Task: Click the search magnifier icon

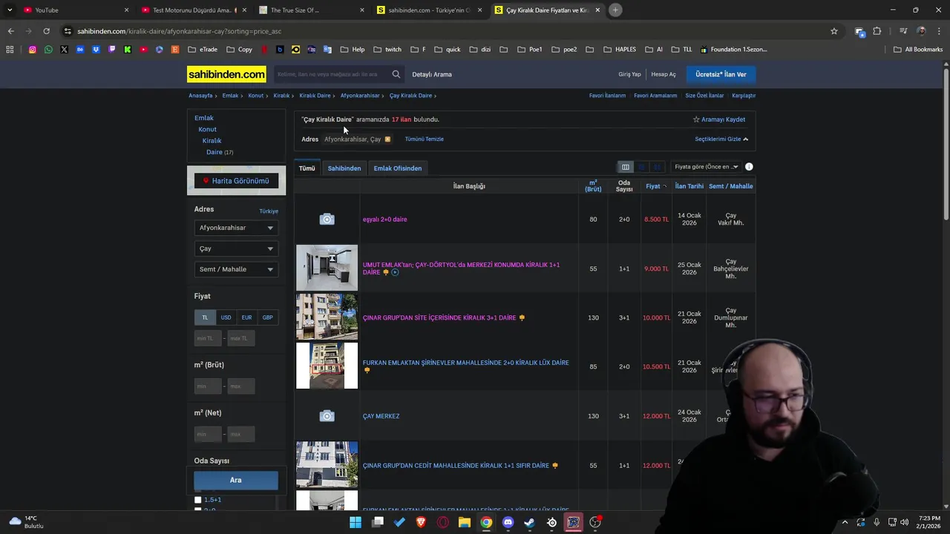Action: 396,74
